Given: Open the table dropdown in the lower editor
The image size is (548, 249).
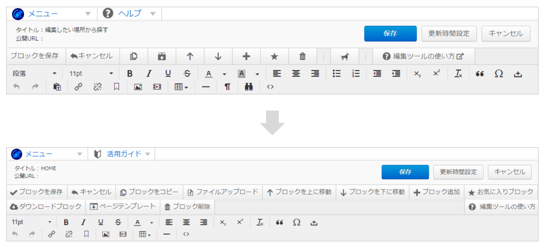Looking at the screenshot, I should 145,234.
